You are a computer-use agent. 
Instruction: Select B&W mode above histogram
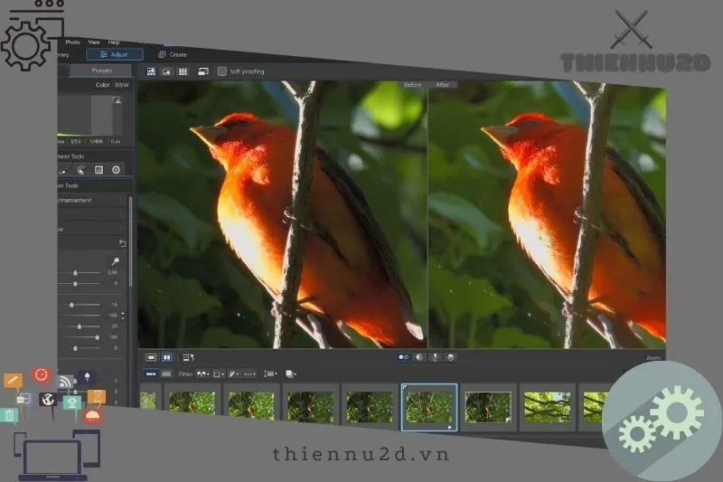(122, 85)
